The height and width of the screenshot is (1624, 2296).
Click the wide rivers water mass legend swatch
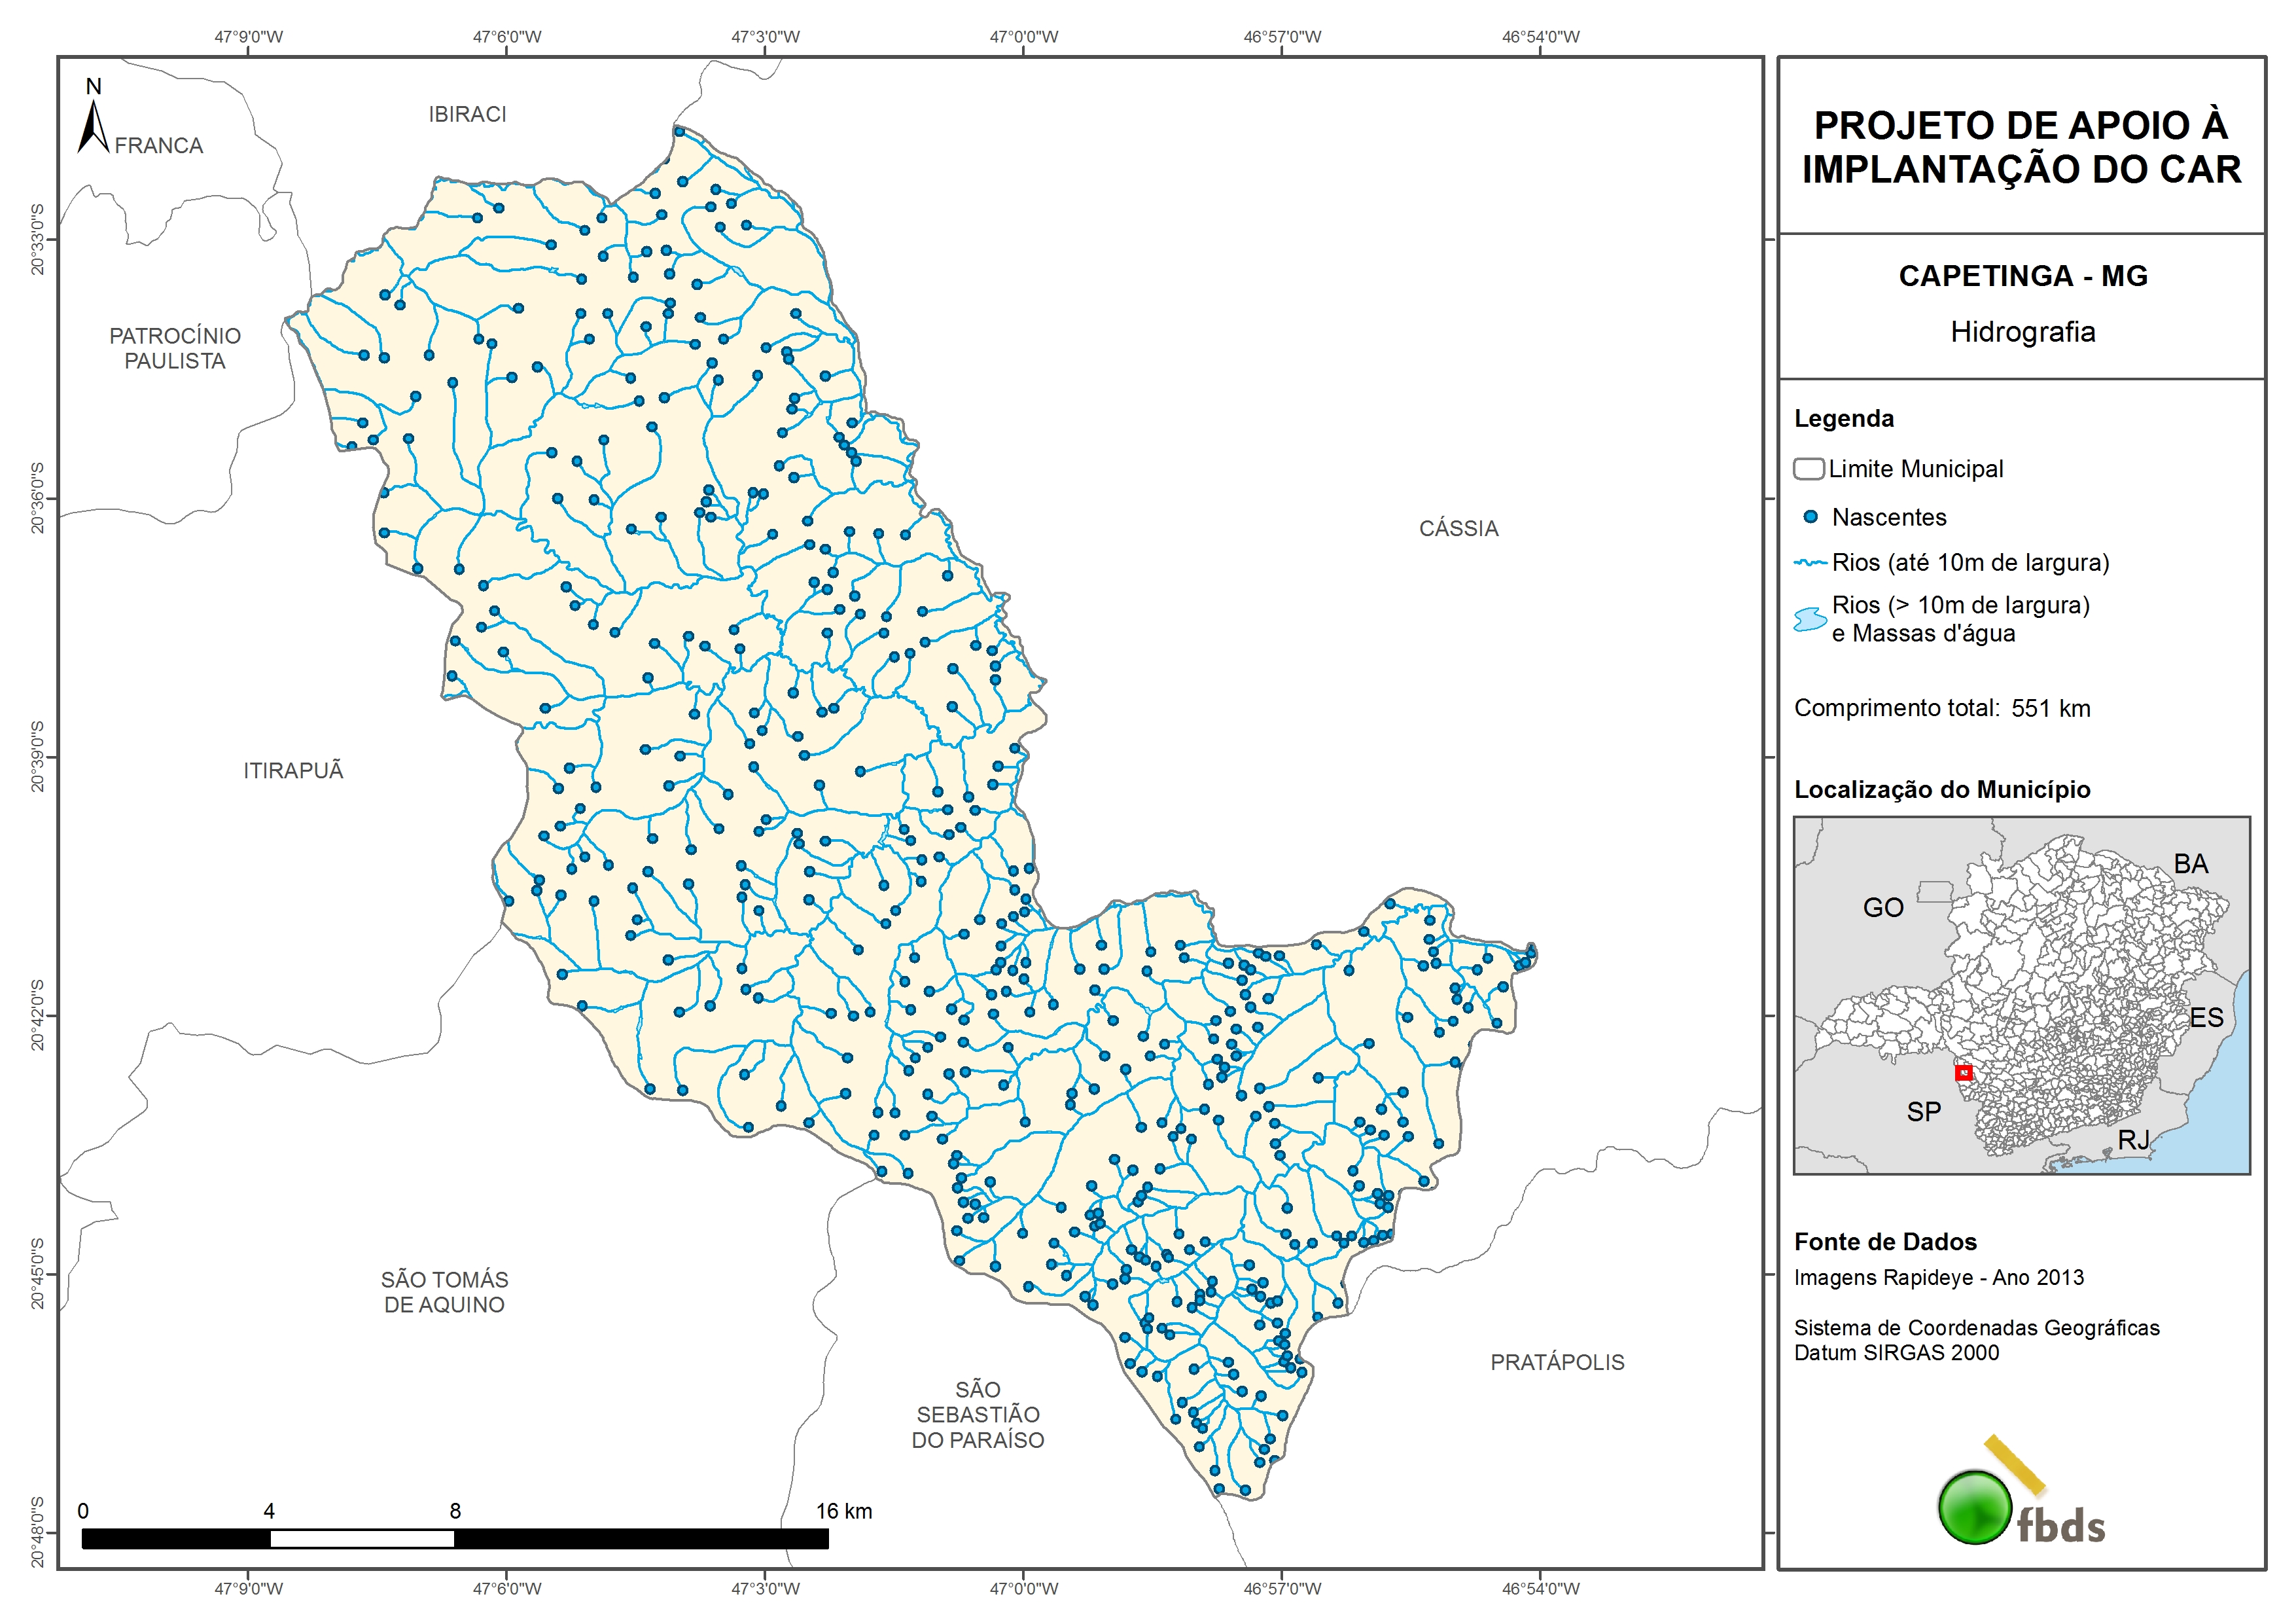click(1809, 619)
